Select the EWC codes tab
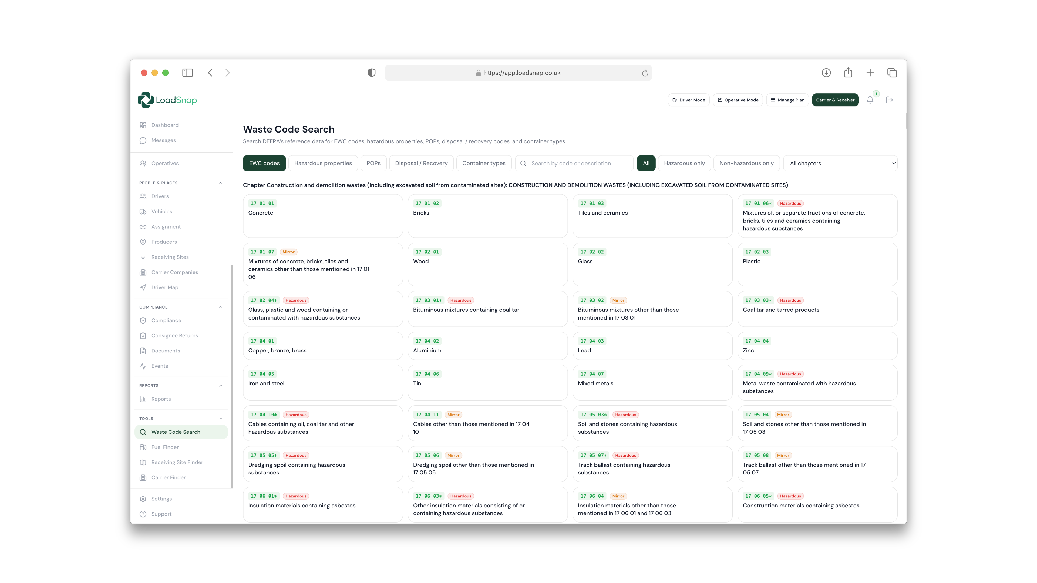Viewport: 1037px width, 583px height. coord(264,163)
